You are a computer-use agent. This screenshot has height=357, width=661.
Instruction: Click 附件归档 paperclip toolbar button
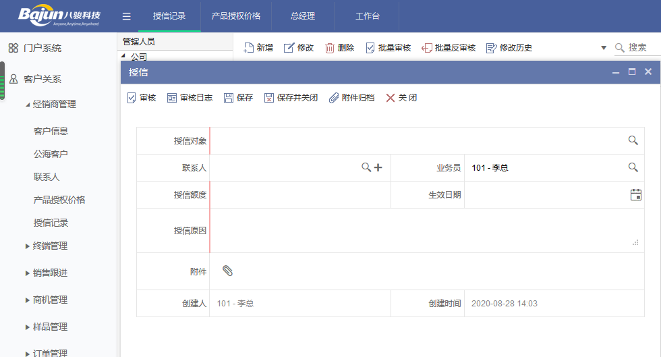click(351, 98)
